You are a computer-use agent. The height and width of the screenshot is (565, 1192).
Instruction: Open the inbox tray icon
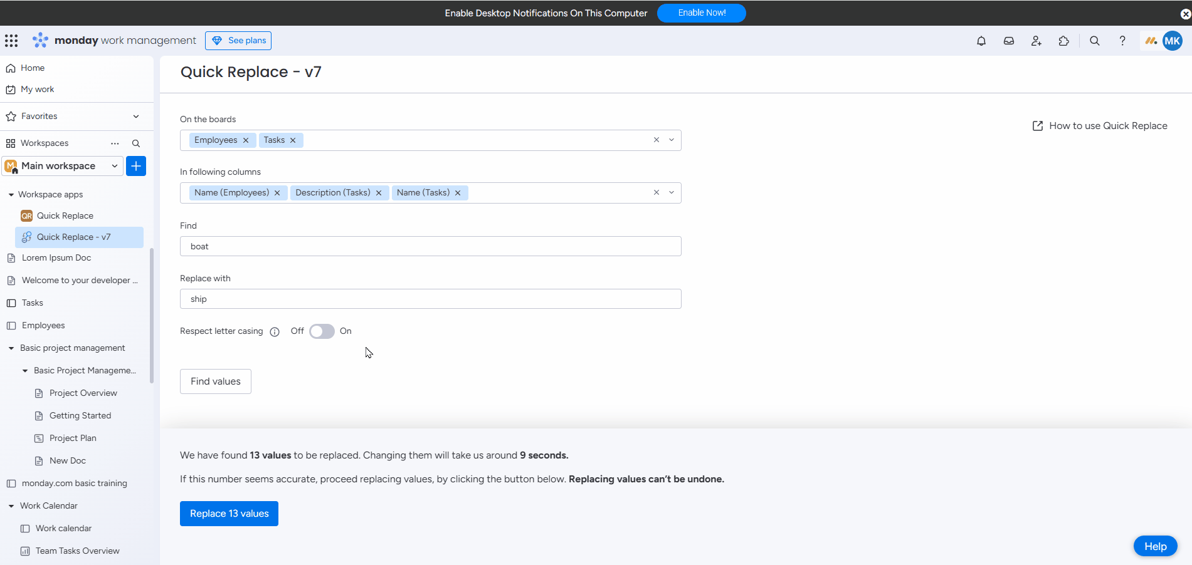pos(1009,41)
